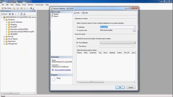Select the From database radio button

(x=77, y=43)
